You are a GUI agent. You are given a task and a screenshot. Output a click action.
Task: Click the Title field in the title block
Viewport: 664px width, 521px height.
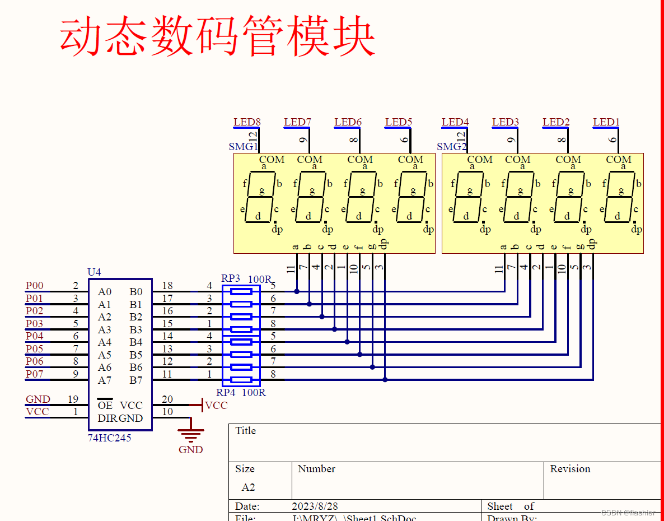444,443
